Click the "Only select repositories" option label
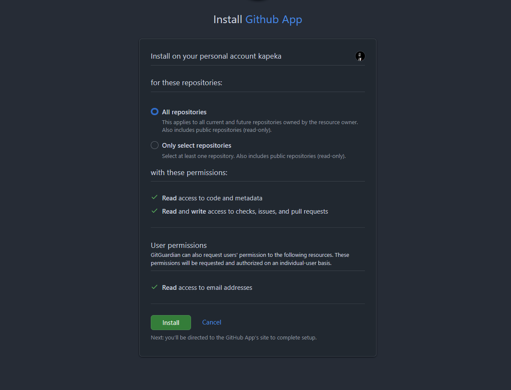The width and height of the screenshot is (511, 390). [197, 146]
